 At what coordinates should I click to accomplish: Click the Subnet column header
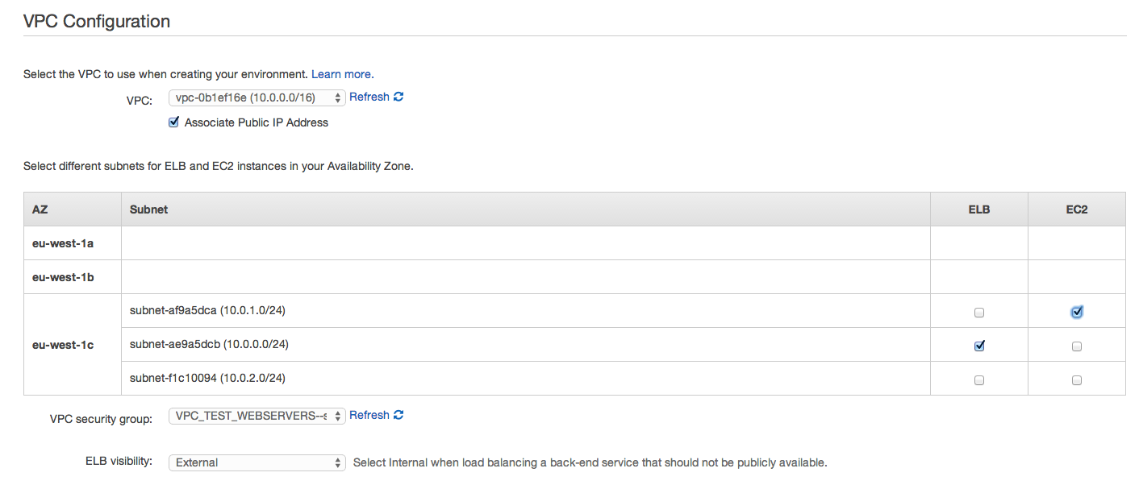click(x=149, y=209)
